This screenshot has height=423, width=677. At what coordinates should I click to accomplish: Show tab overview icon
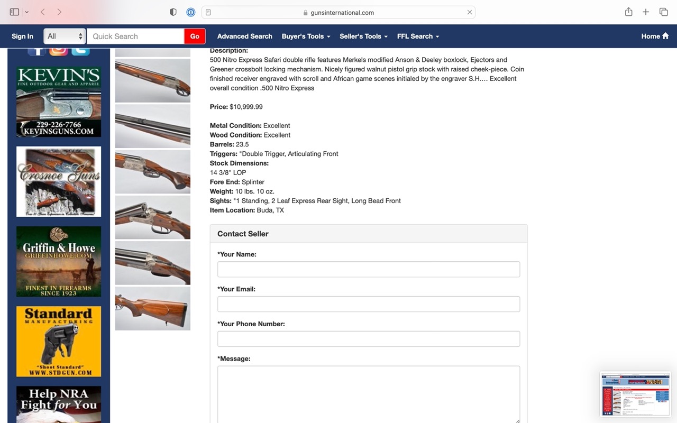[x=663, y=12]
